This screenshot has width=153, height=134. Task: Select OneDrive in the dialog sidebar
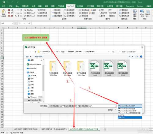(32, 68)
